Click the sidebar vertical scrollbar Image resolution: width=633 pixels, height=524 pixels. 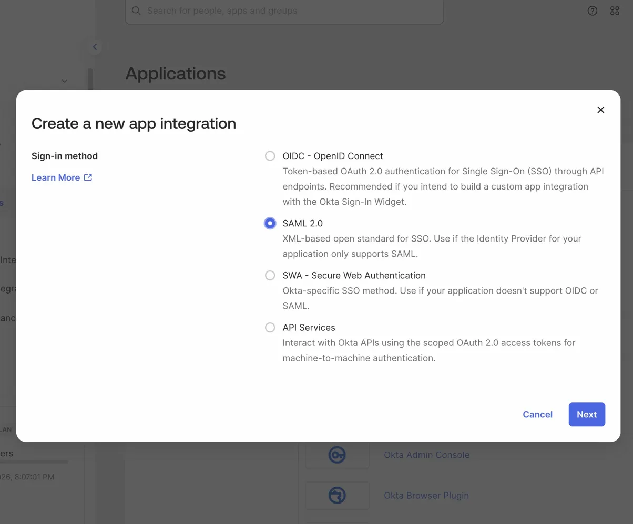(x=90, y=79)
